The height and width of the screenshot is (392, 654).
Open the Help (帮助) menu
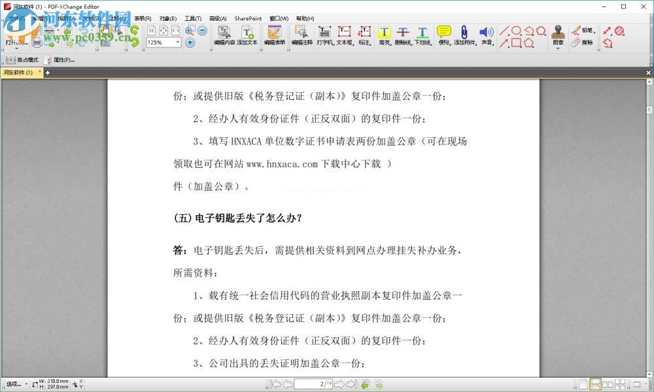[x=305, y=19]
